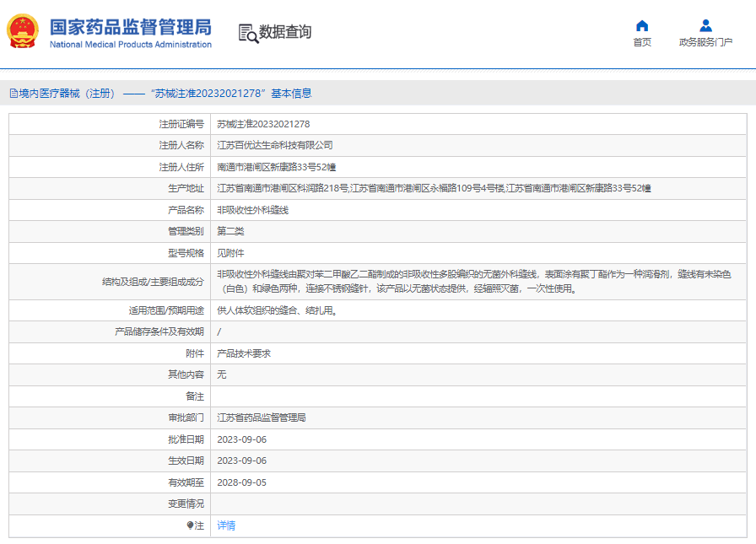The height and width of the screenshot is (544, 756).
Task: Select the value 见附件
Action: point(230,253)
